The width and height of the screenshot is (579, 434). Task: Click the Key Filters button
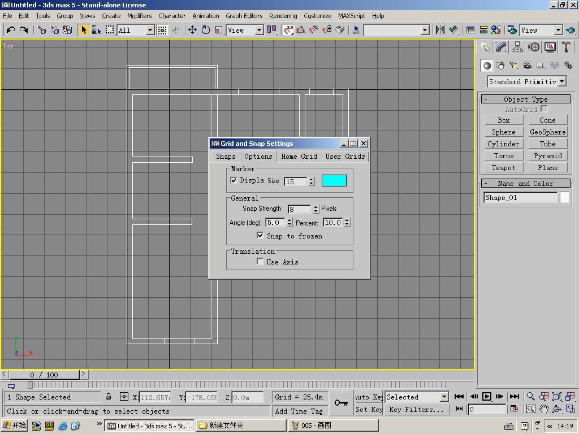pos(416,409)
